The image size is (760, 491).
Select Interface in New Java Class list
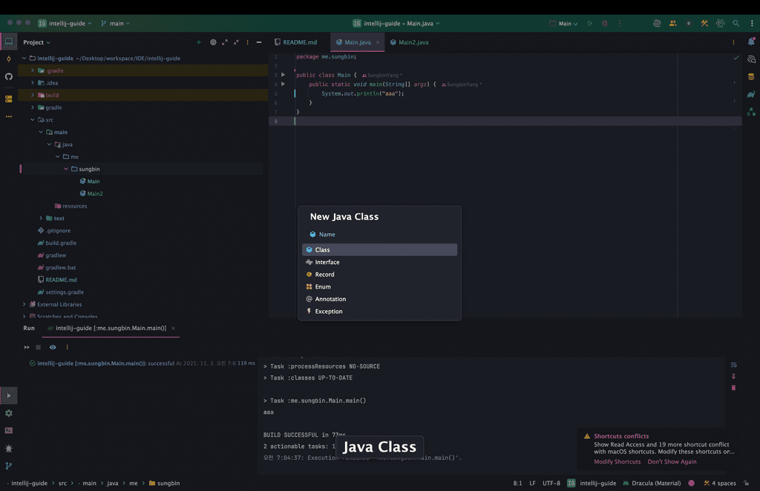point(327,263)
